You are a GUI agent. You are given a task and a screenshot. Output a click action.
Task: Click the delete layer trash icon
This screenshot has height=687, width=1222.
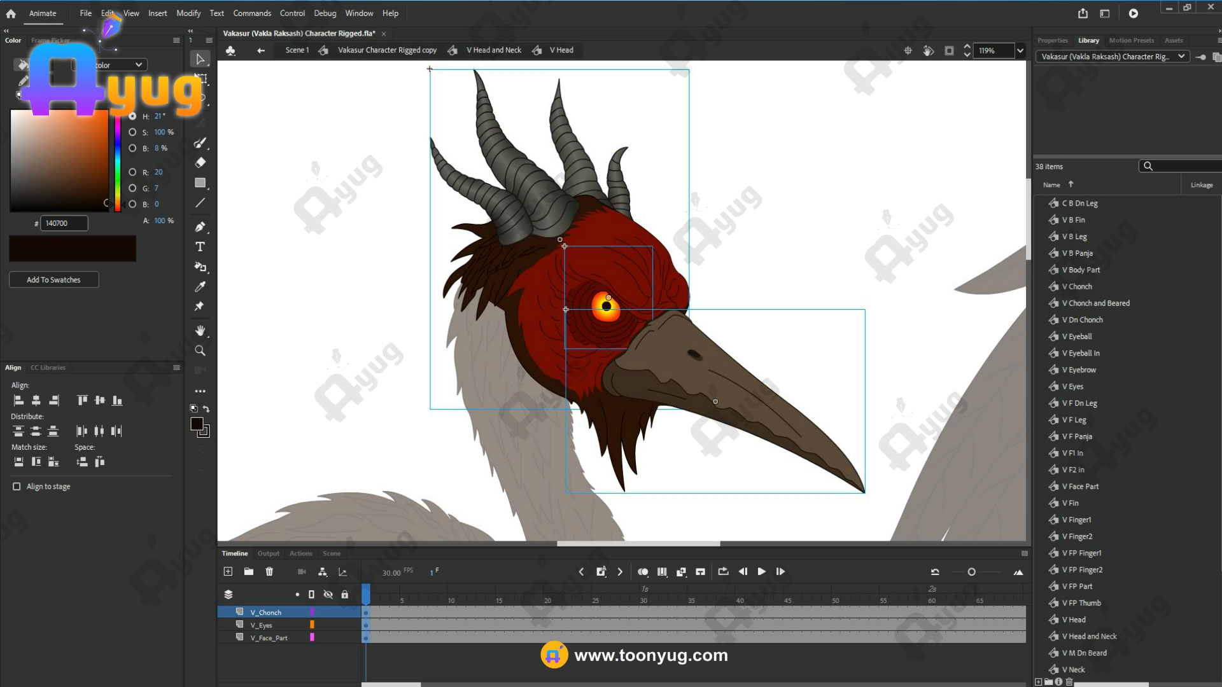point(269,572)
